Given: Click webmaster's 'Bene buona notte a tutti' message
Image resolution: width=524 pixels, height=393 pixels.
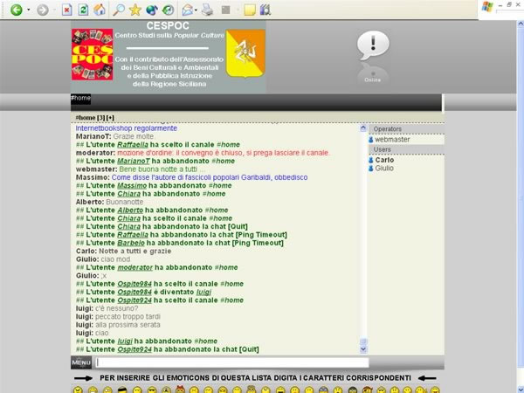Looking at the screenshot, I should 162,169.
